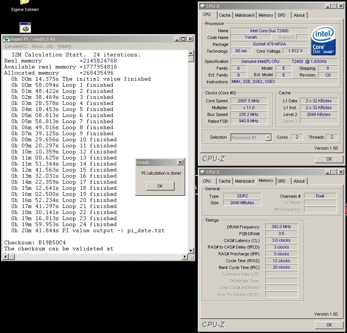The image size is (347, 333).
Task: Close the Finish dialog with the X button
Action: tap(180, 163)
